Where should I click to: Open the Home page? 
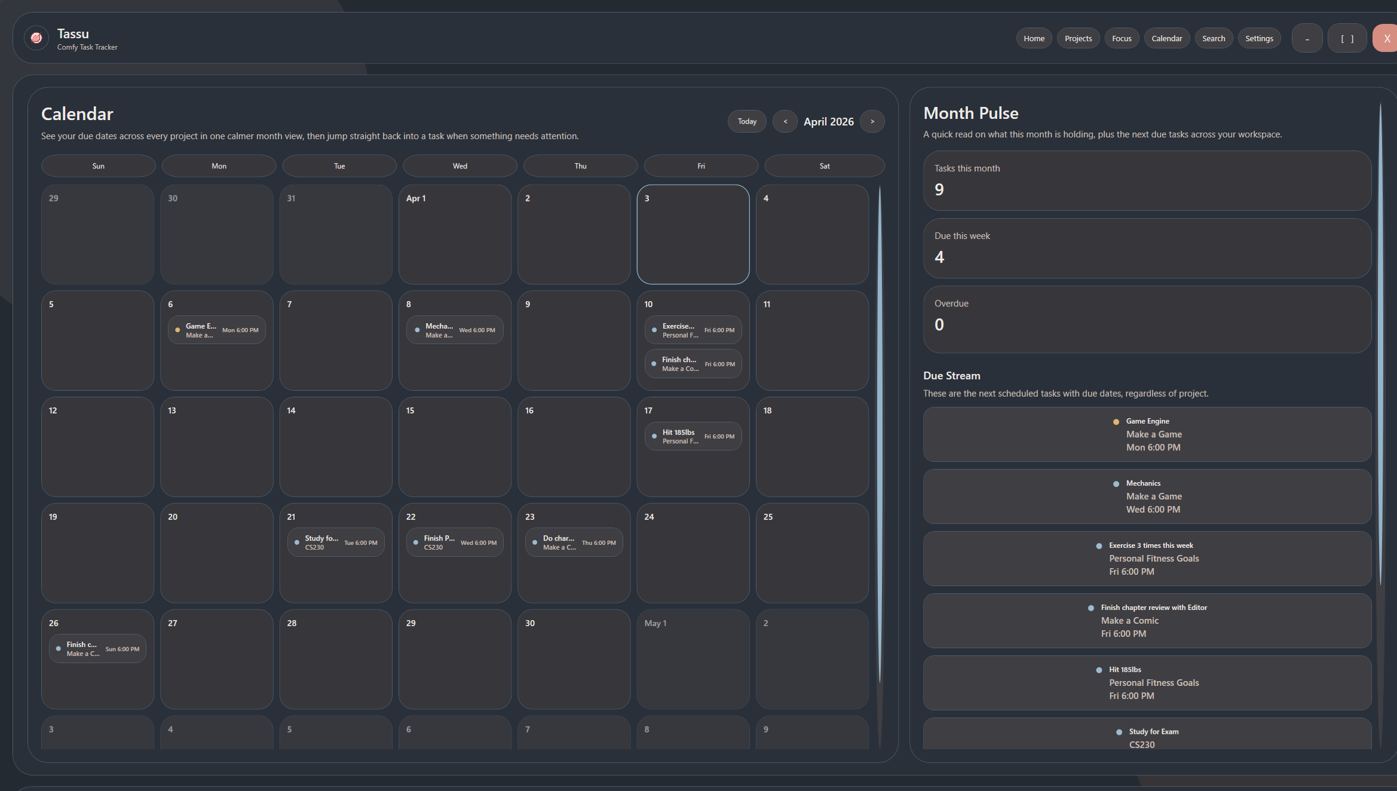(1034, 38)
